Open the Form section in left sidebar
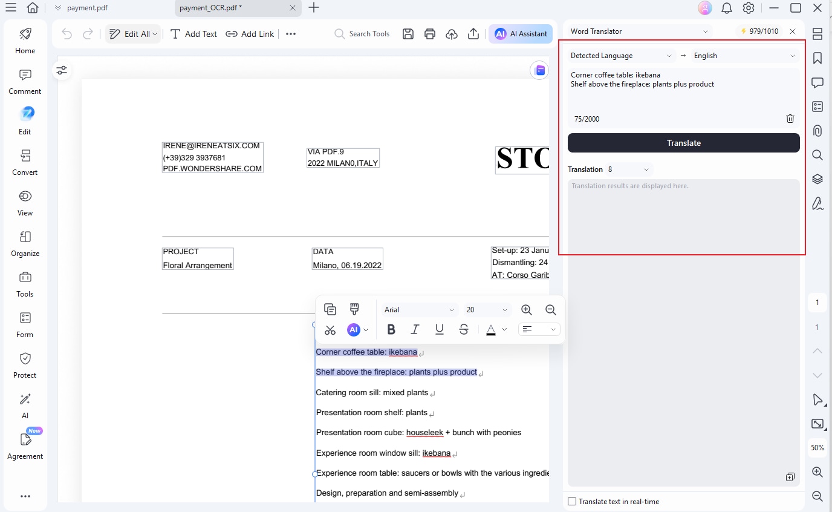832x512 pixels. [x=25, y=326]
